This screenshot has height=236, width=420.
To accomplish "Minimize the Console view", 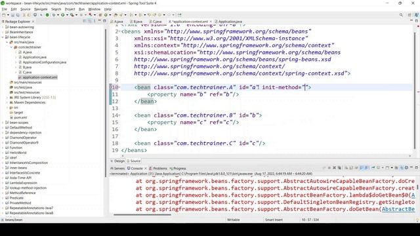I will (x=411, y=167).
